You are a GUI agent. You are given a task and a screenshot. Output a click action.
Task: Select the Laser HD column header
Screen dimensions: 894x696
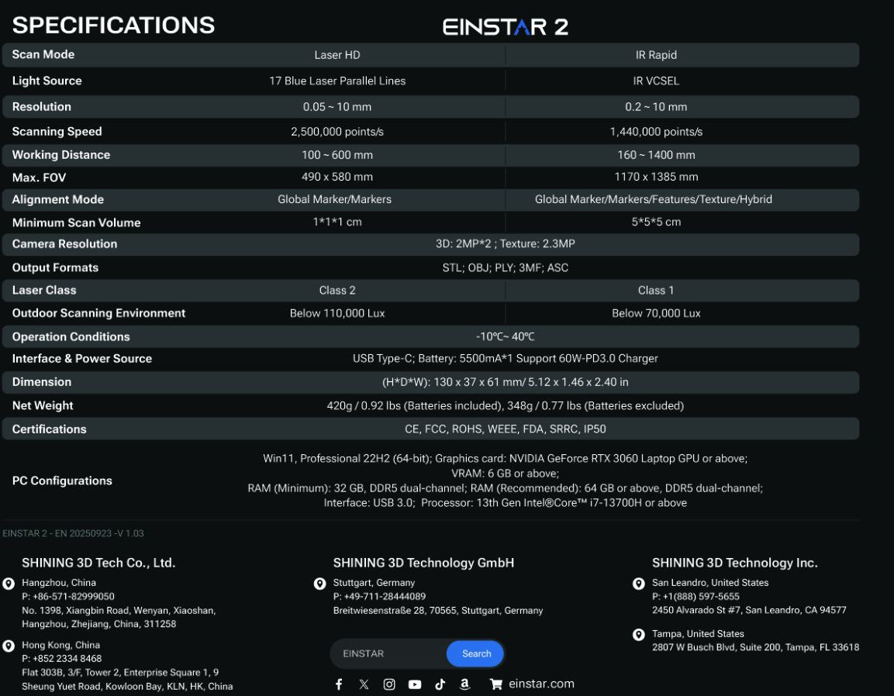(x=337, y=55)
